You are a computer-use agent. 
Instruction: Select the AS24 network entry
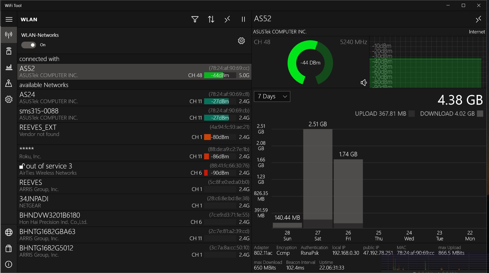pos(134,98)
